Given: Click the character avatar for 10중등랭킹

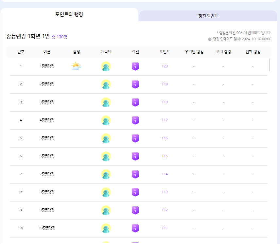Looking at the screenshot, I should coord(106,228).
